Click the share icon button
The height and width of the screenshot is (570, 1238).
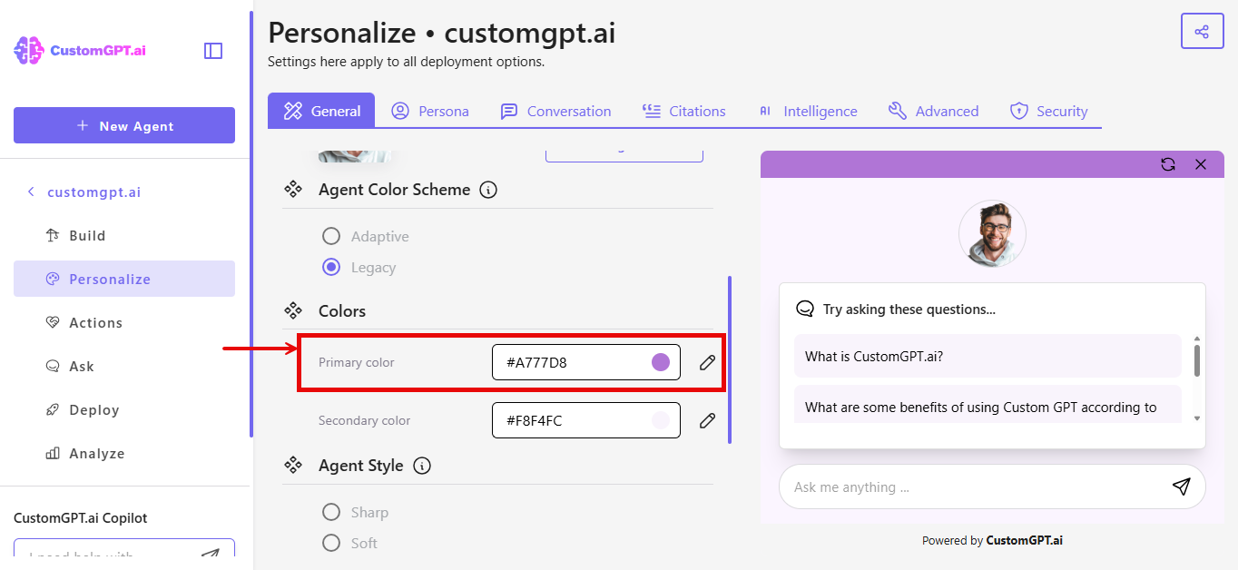pos(1202,32)
